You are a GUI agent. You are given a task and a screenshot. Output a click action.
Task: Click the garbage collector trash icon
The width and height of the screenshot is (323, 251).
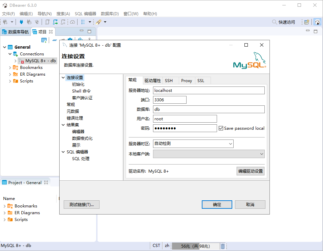223,246
